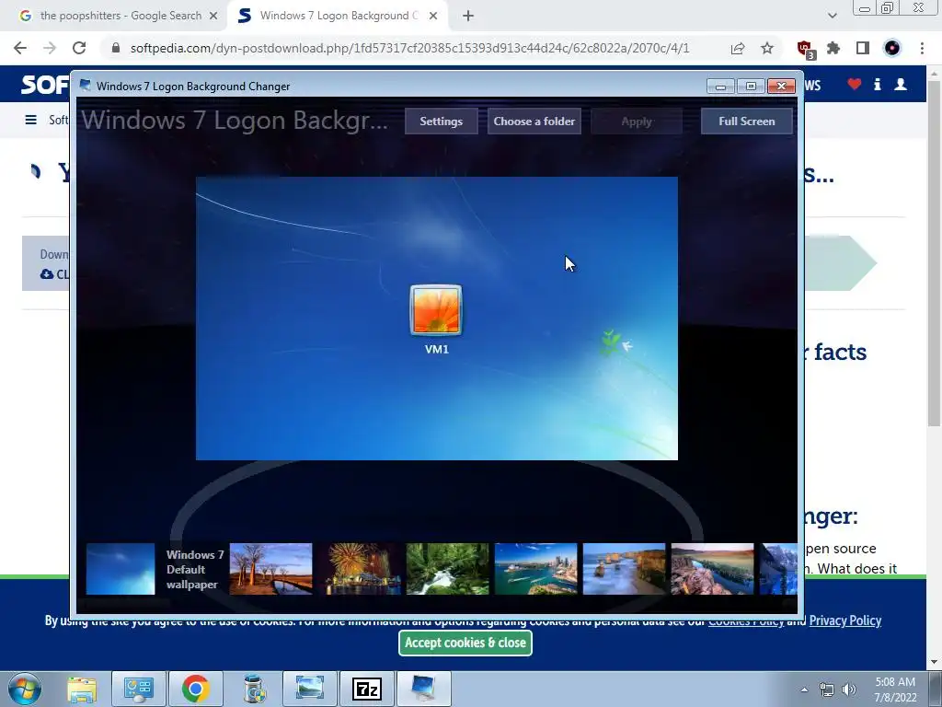Image resolution: width=942 pixels, height=707 pixels.
Task: Open Windows Explorer from the taskbar
Action: 82,689
